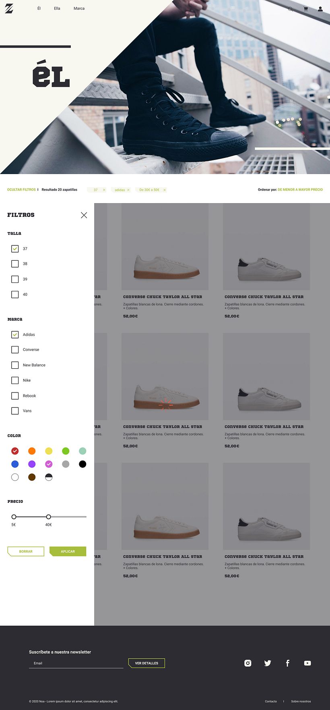Open the search icon in header
Screen dimensions: 330x710
(x=290, y=9)
